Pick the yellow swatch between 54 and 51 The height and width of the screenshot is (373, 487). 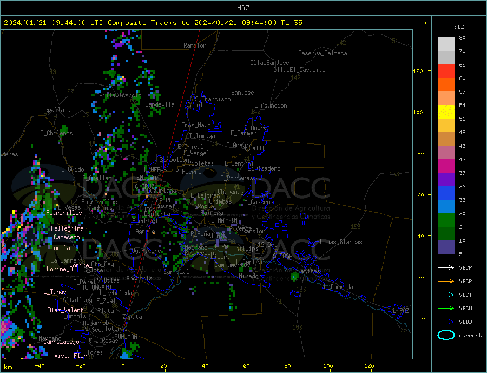click(446, 112)
